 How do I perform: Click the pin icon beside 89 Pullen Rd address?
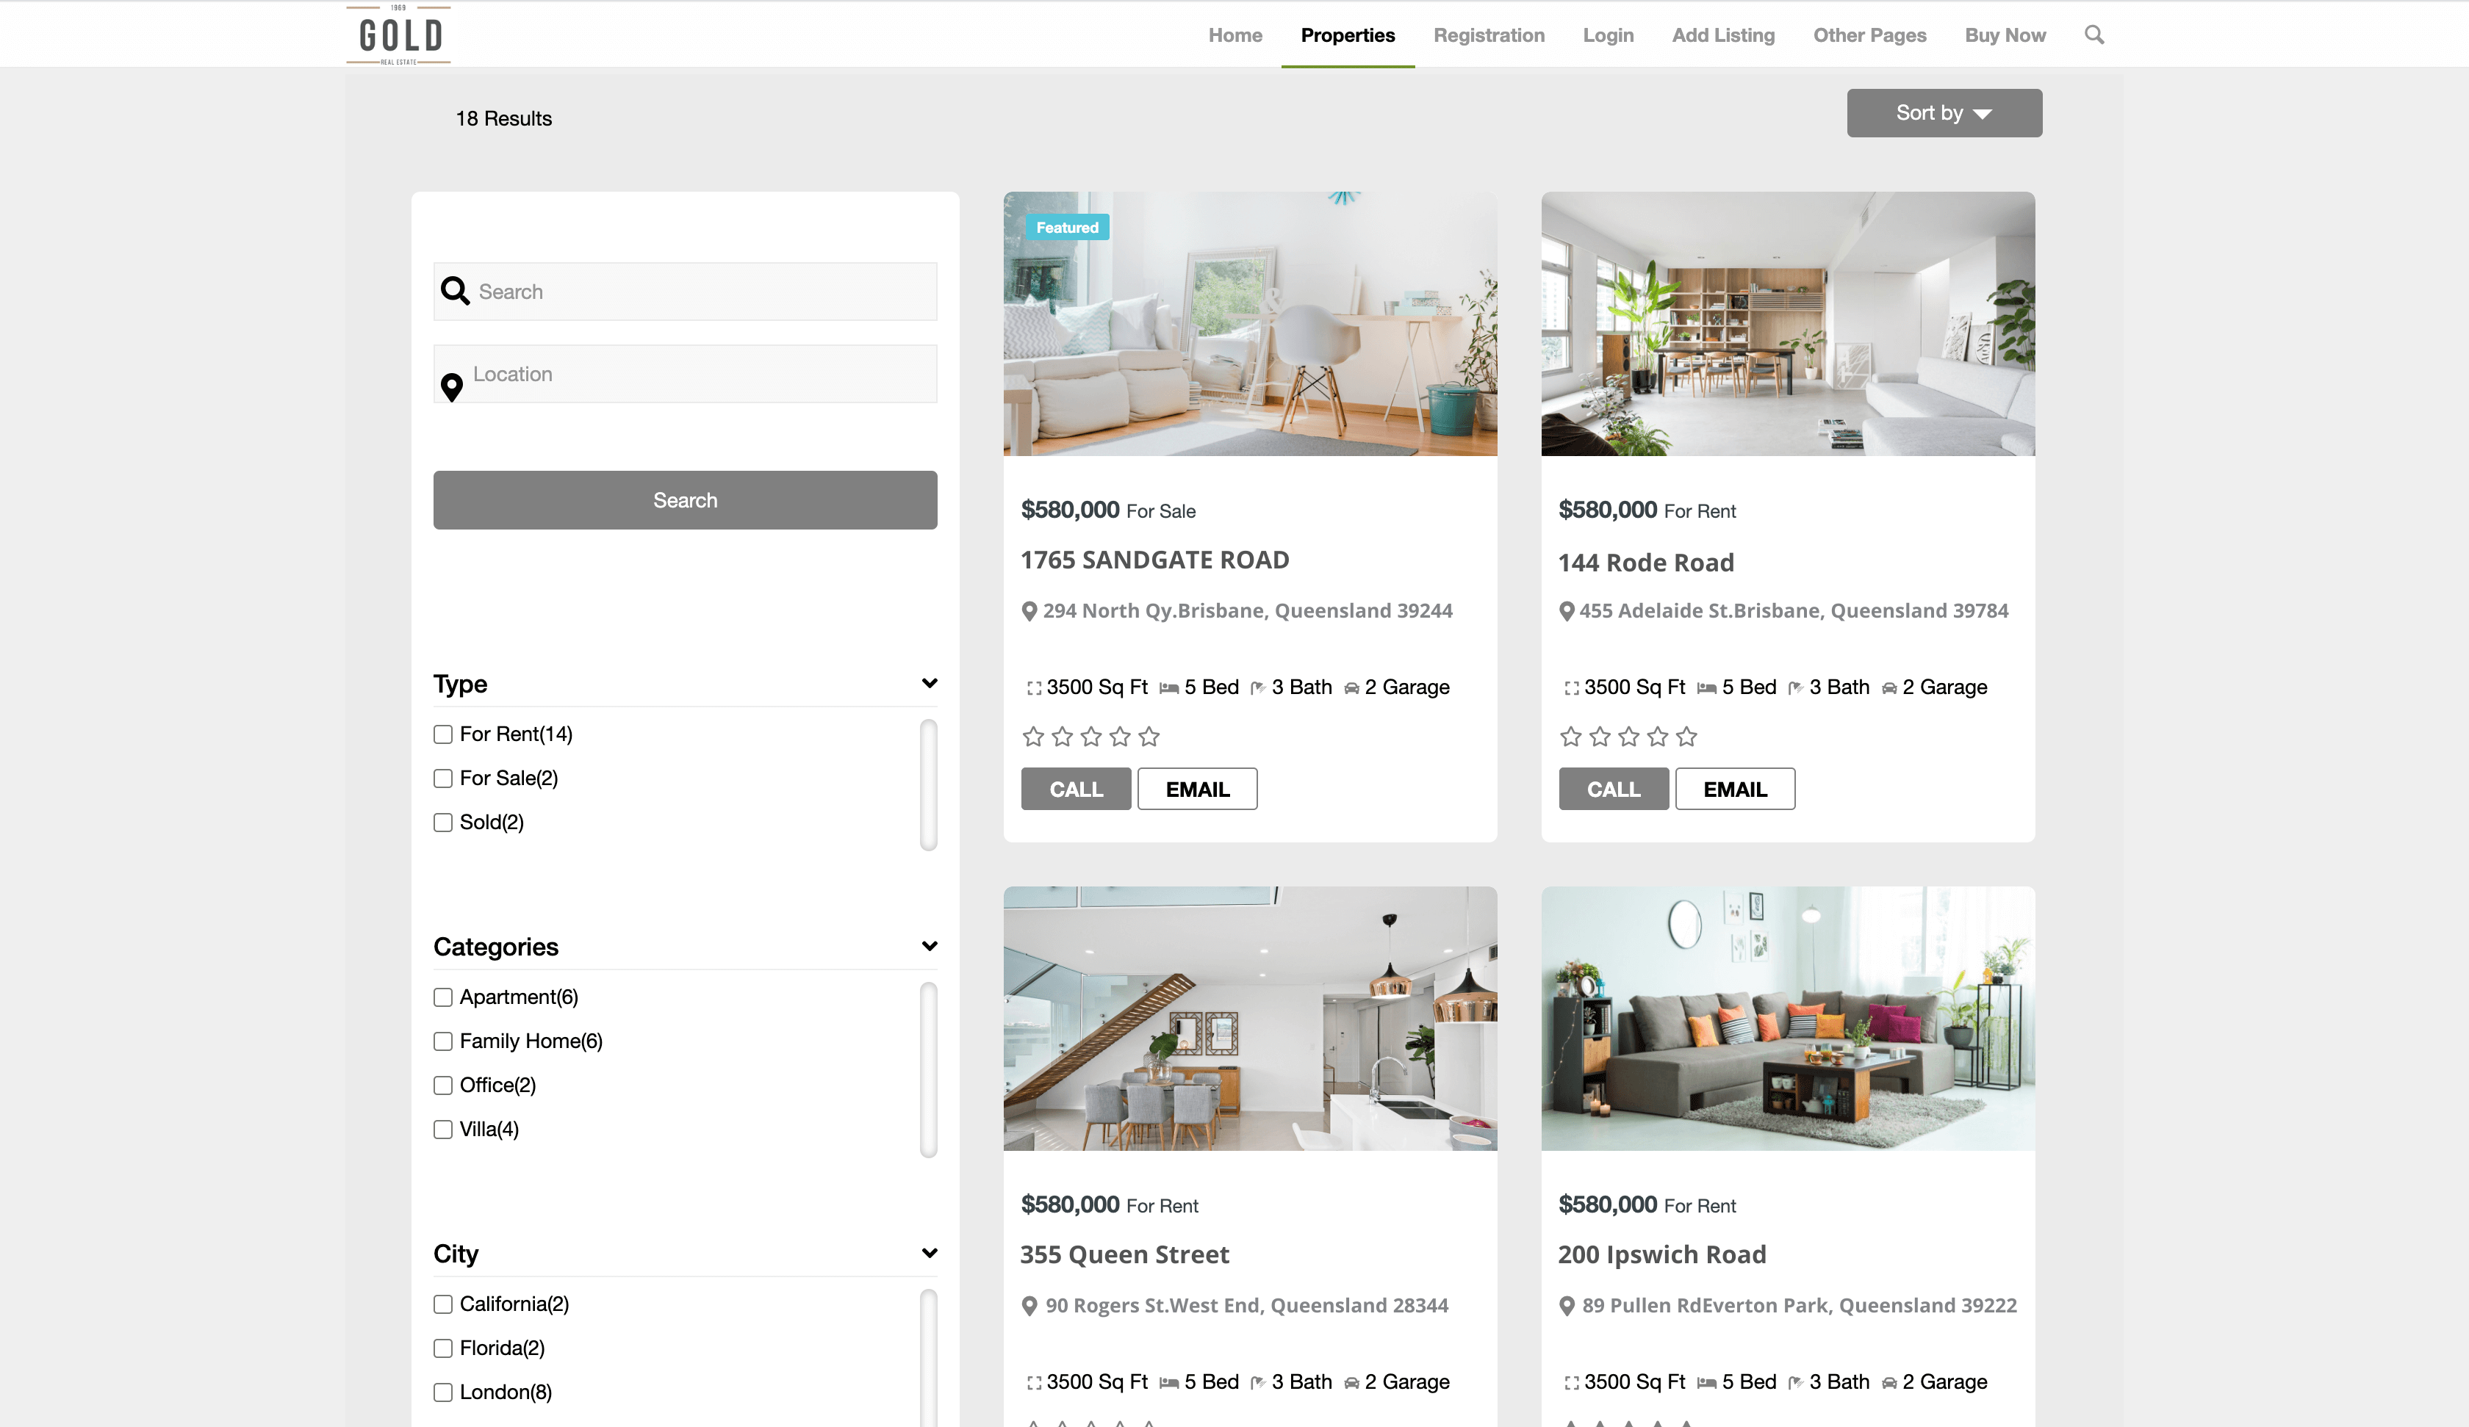coord(1567,1306)
